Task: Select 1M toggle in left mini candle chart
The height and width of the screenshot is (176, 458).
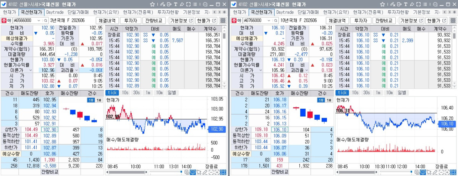Action: 99,100
